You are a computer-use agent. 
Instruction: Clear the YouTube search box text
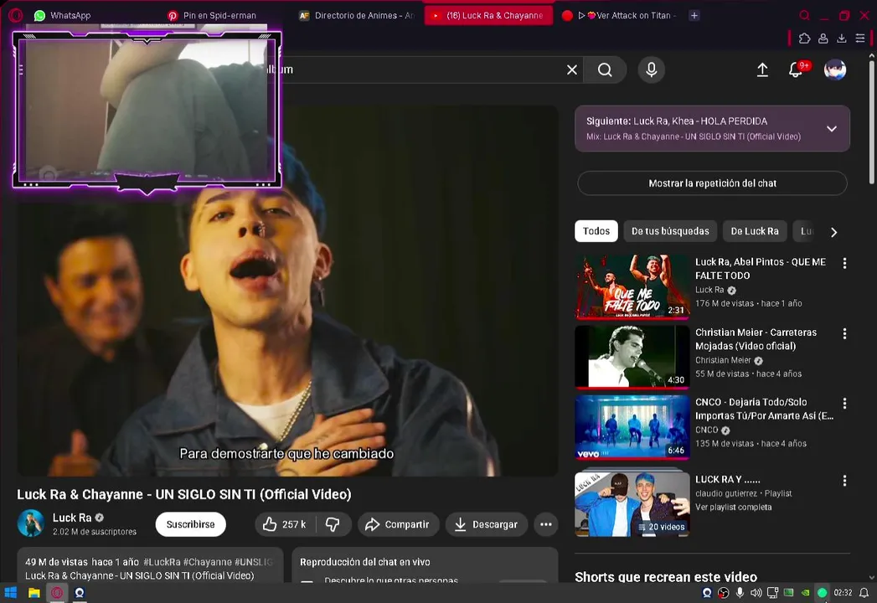tap(571, 70)
